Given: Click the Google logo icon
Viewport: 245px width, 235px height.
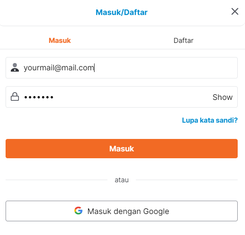Looking at the screenshot, I should pyautogui.click(x=78, y=211).
